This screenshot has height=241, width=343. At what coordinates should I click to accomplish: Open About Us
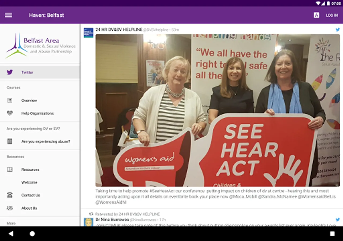40,208
